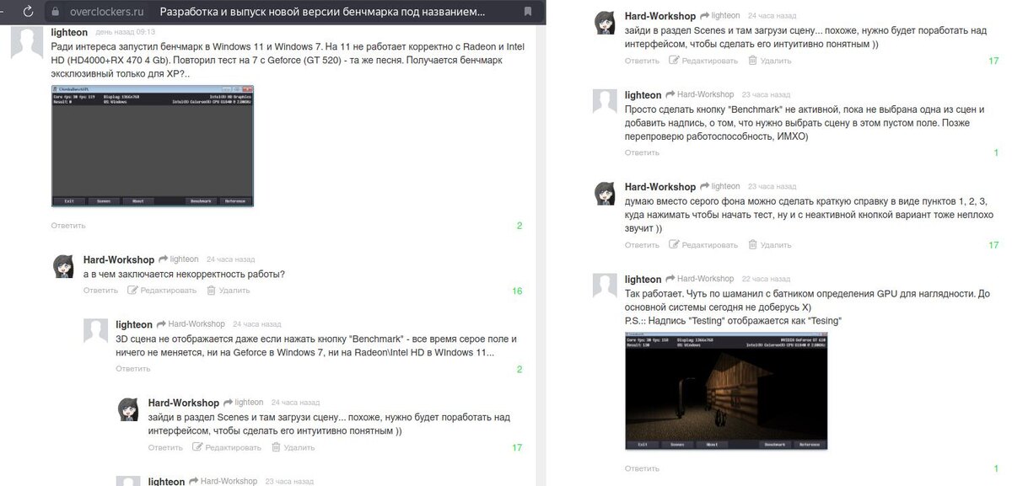Open the gray benchmark screenshot thumbnail

pos(153,146)
